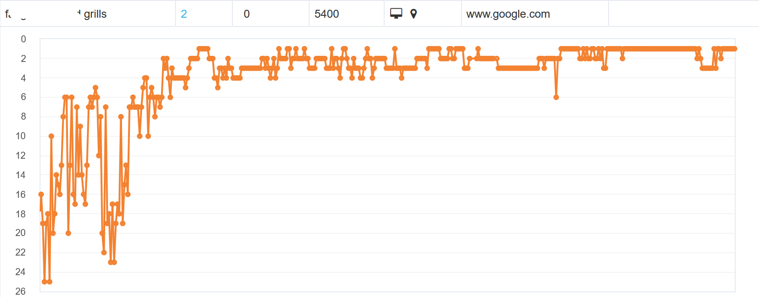759x297 pixels.
Task: Click the y-axis label 26
Action: coord(20,291)
